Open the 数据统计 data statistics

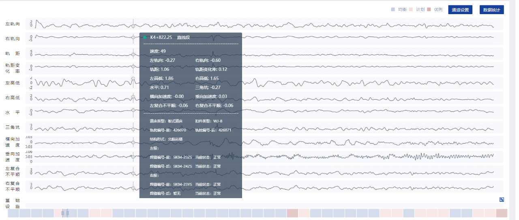[x=491, y=10]
